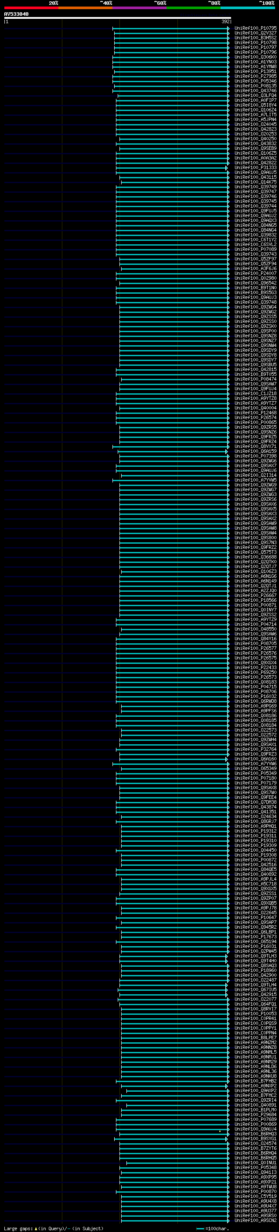Click hit label UniRef100_P29684
This screenshot has height=1232, width=279.
tap(255, 1114)
